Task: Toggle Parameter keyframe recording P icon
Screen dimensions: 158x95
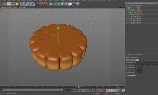Action: click(116, 90)
